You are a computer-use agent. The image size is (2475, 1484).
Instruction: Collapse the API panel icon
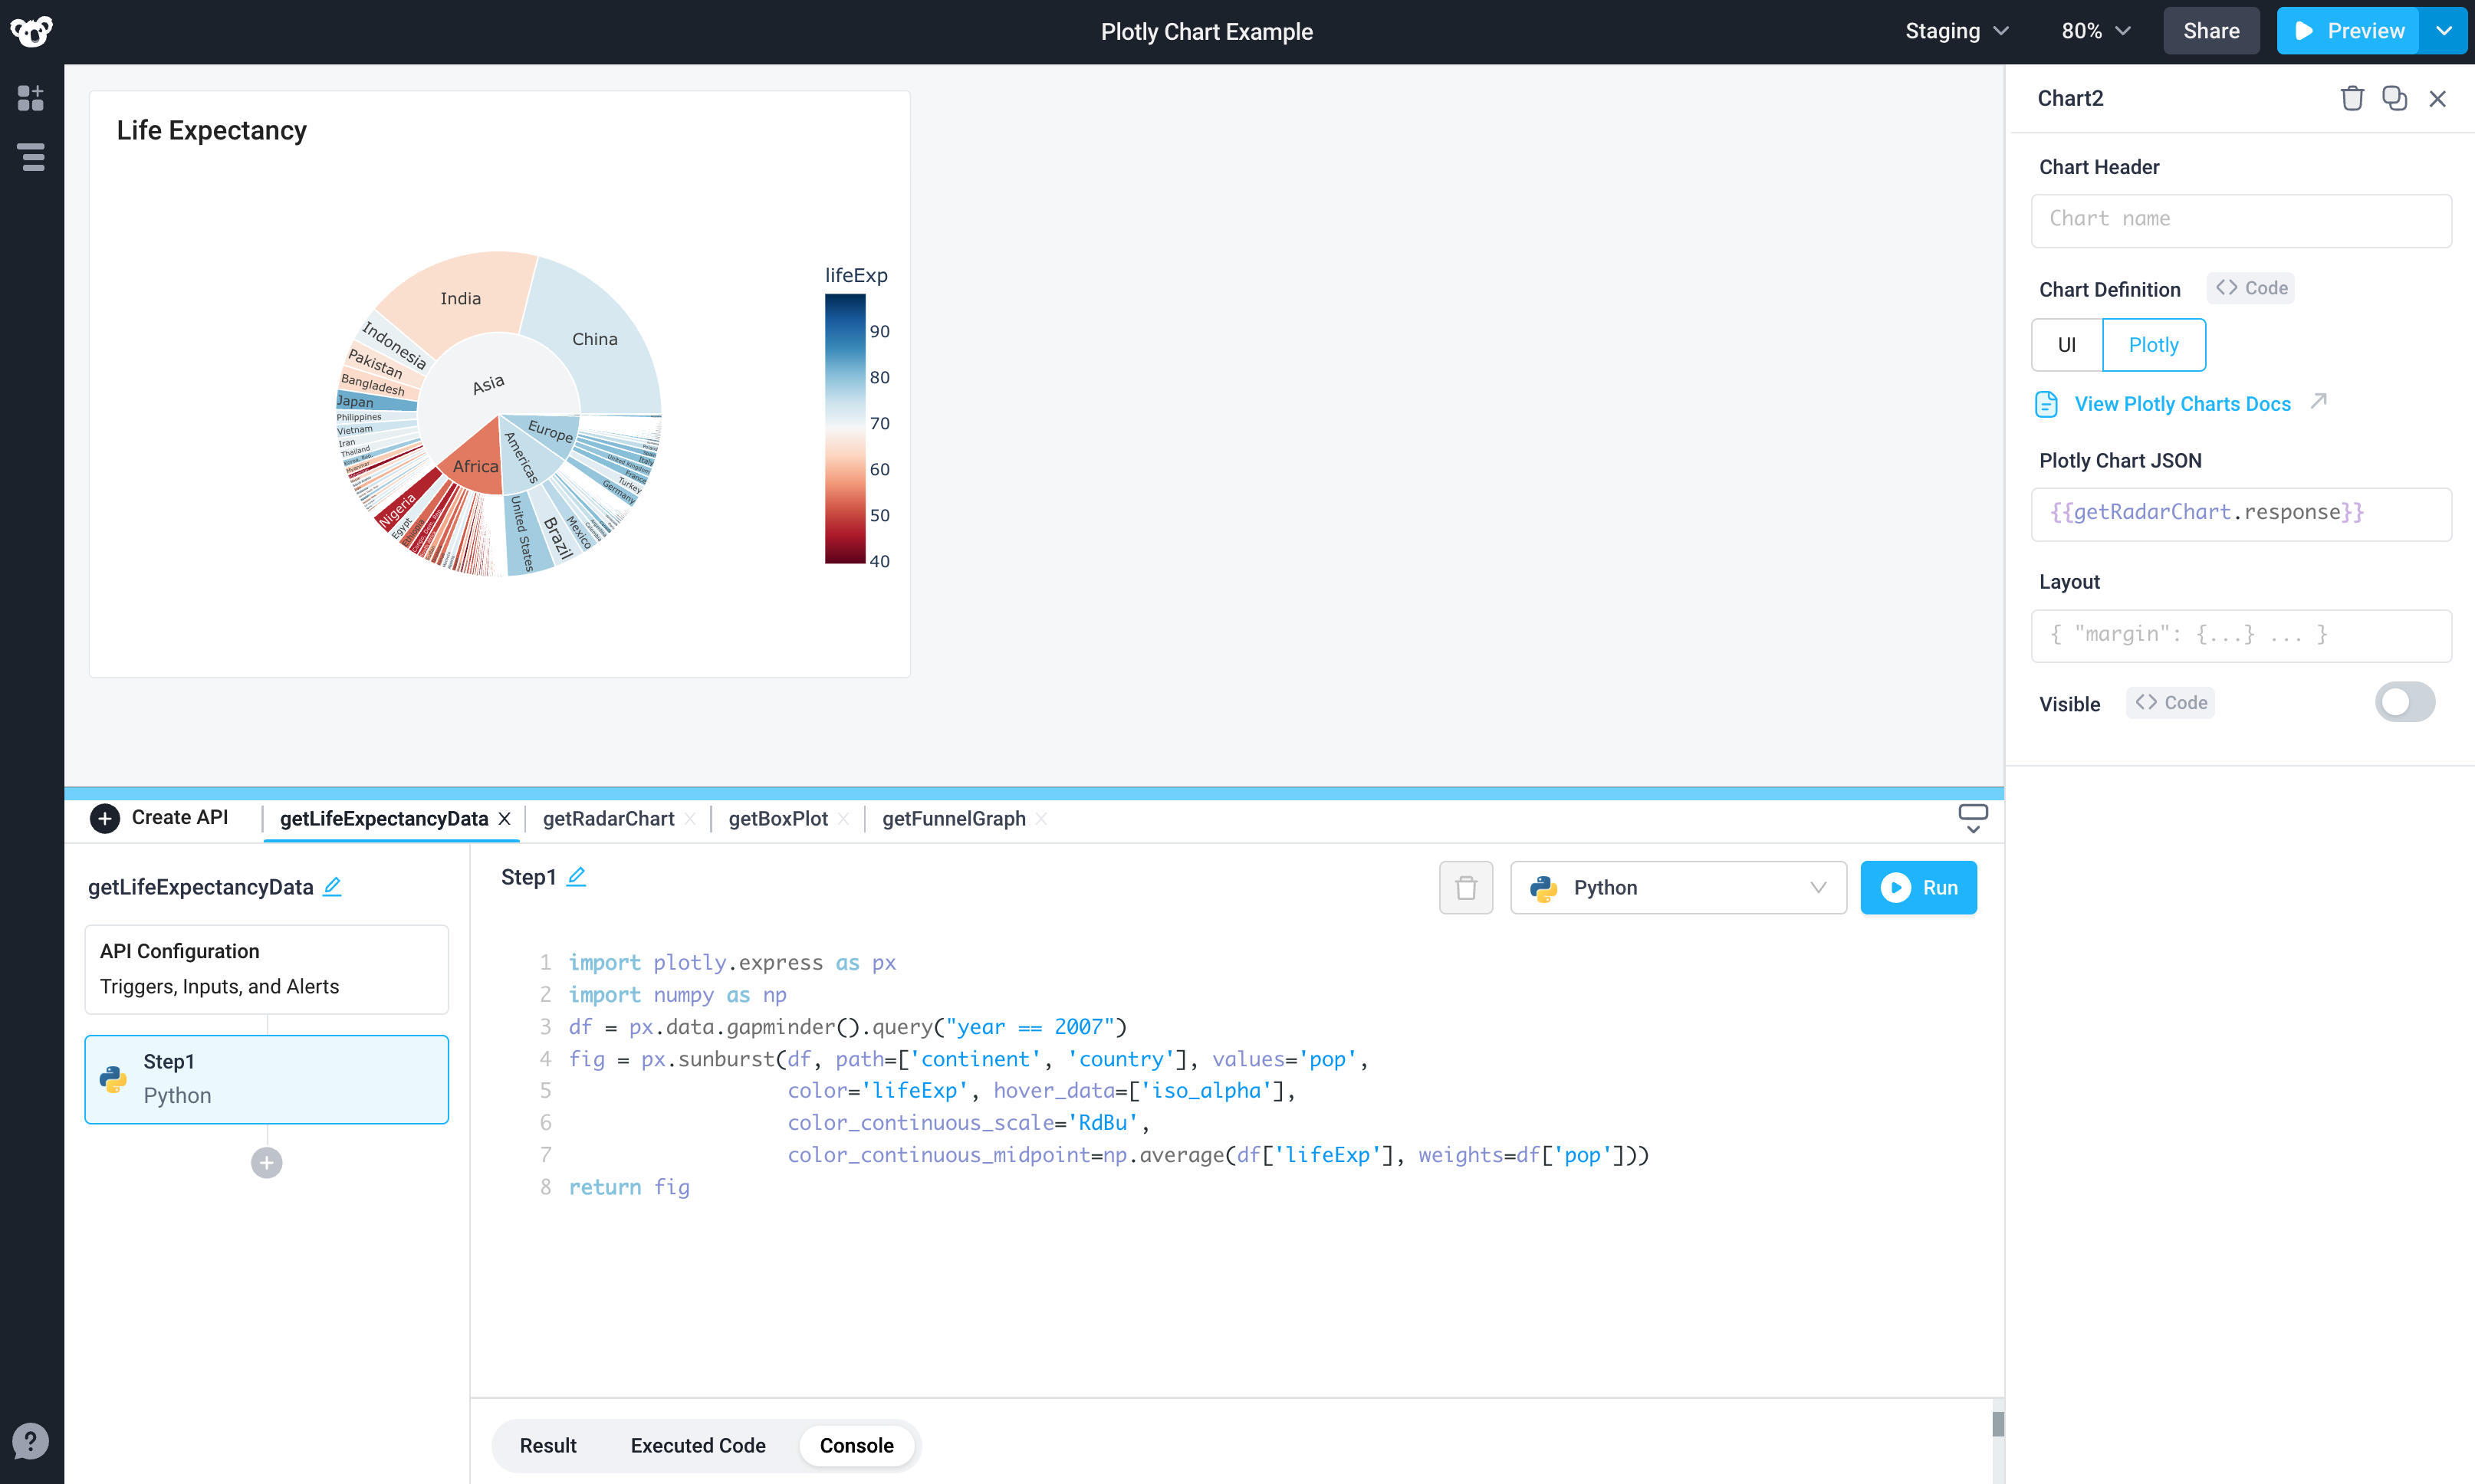pos(1972,817)
